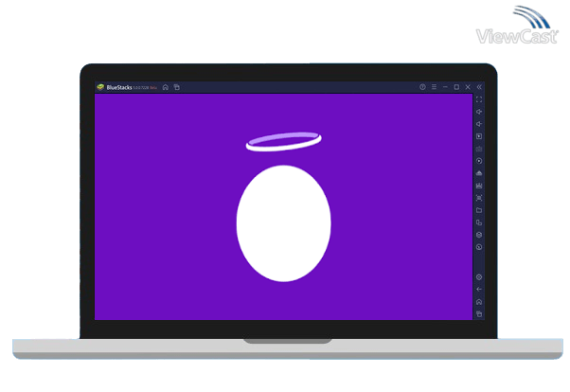Go back using the sidebar arrow
This screenshot has height=392, width=570.
pos(479,290)
